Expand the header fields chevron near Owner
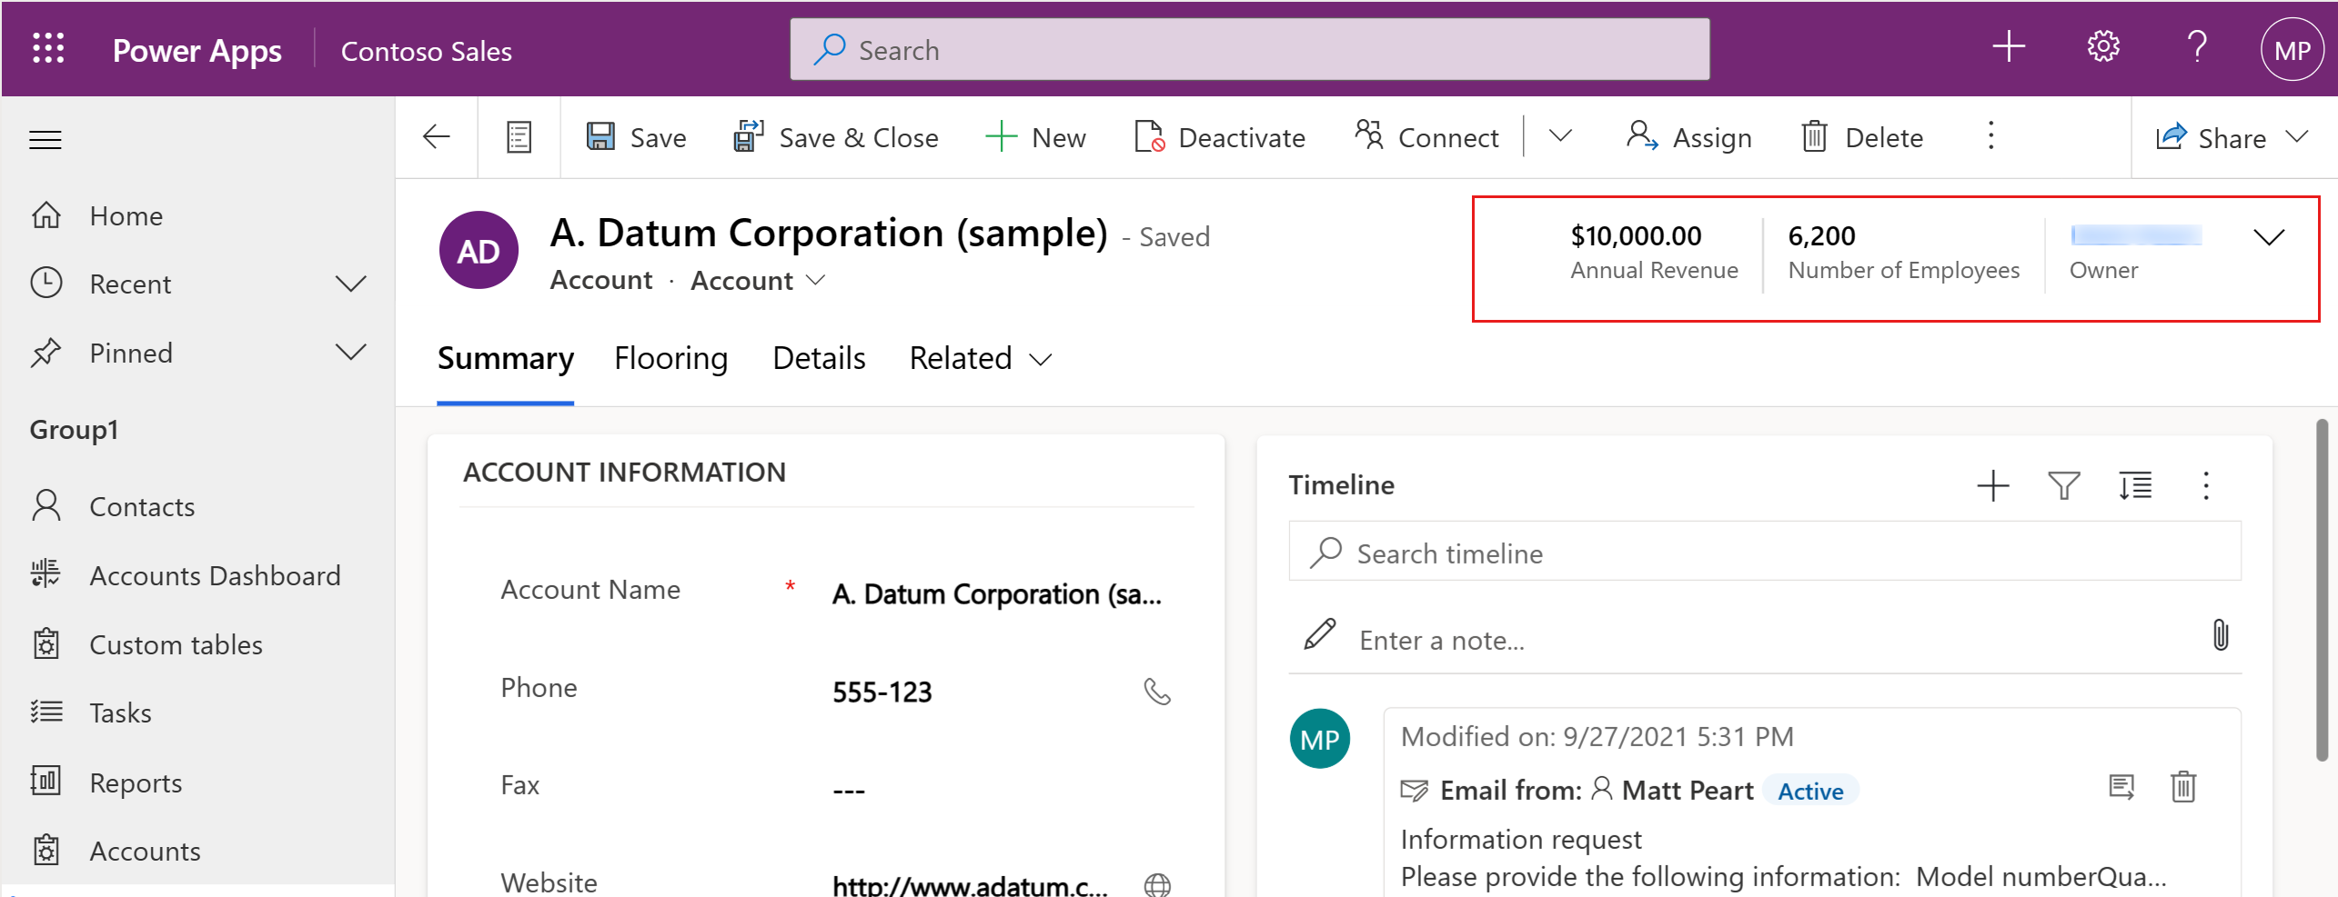Viewport: 2338px width, 897px height. [x=2269, y=237]
